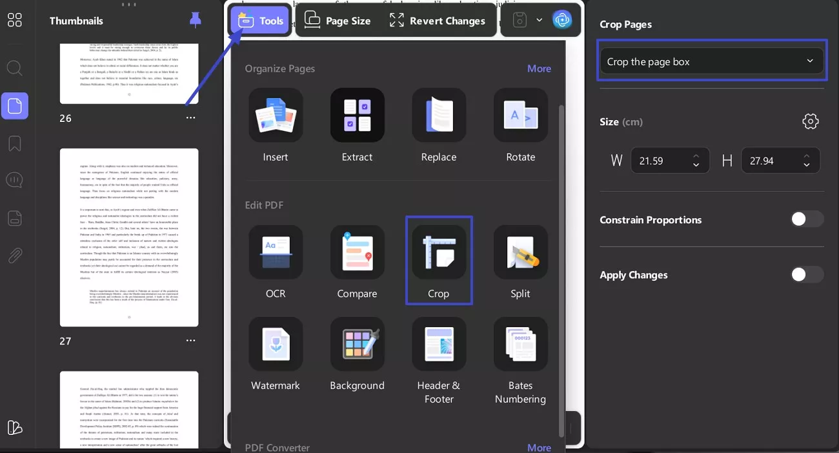This screenshot has width=839, height=453.
Task: Increase the height value with the up arrow
Action: pos(807,156)
